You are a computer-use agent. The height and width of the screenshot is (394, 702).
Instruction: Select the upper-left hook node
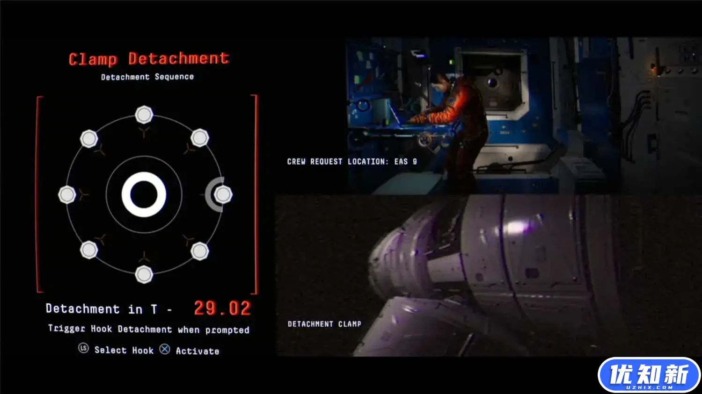point(88,138)
